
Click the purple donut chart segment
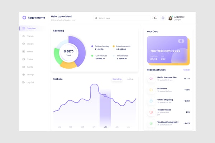pyautogui.click(x=81, y=51)
